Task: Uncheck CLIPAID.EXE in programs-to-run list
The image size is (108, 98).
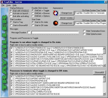Action: tap(12, 61)
